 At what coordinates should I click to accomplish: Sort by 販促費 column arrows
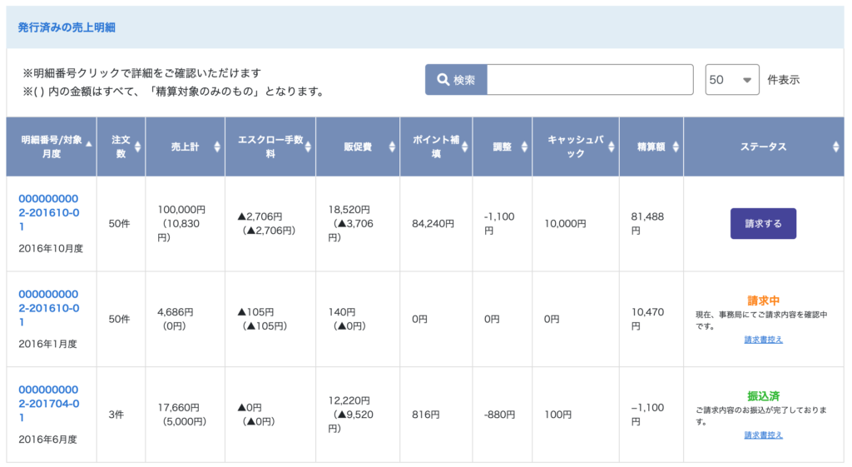pyautogui.click(x=392, y=147)
